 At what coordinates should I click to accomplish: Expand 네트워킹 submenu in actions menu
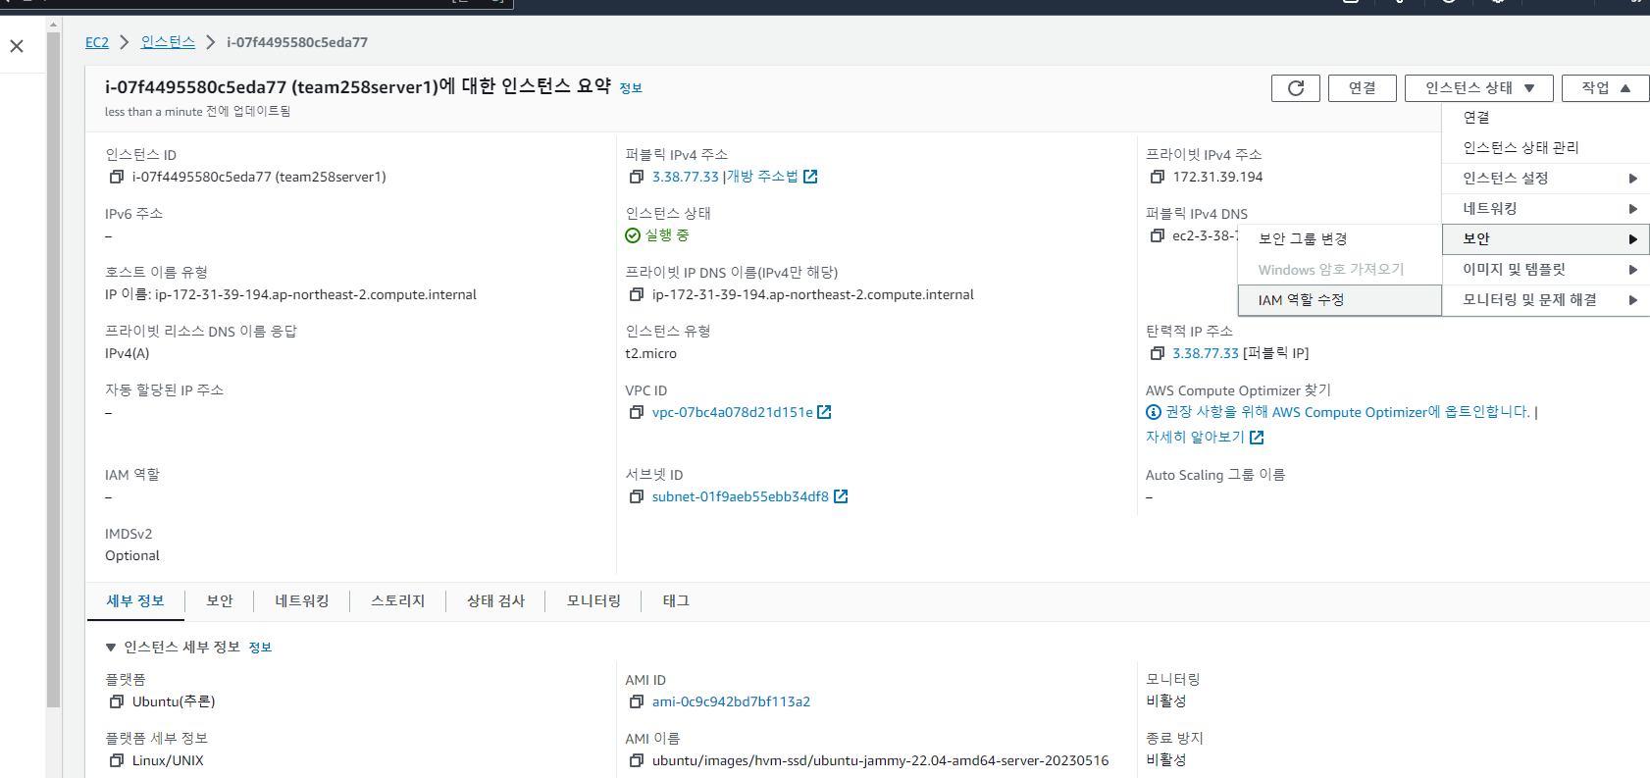pyautogui.click(x=1546, y=209)
